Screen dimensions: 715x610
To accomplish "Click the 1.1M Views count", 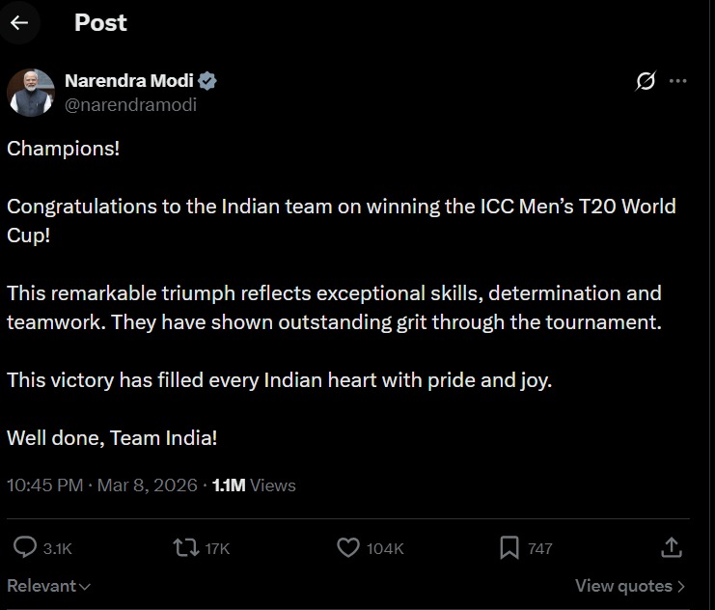I will [x=254, y=485].
